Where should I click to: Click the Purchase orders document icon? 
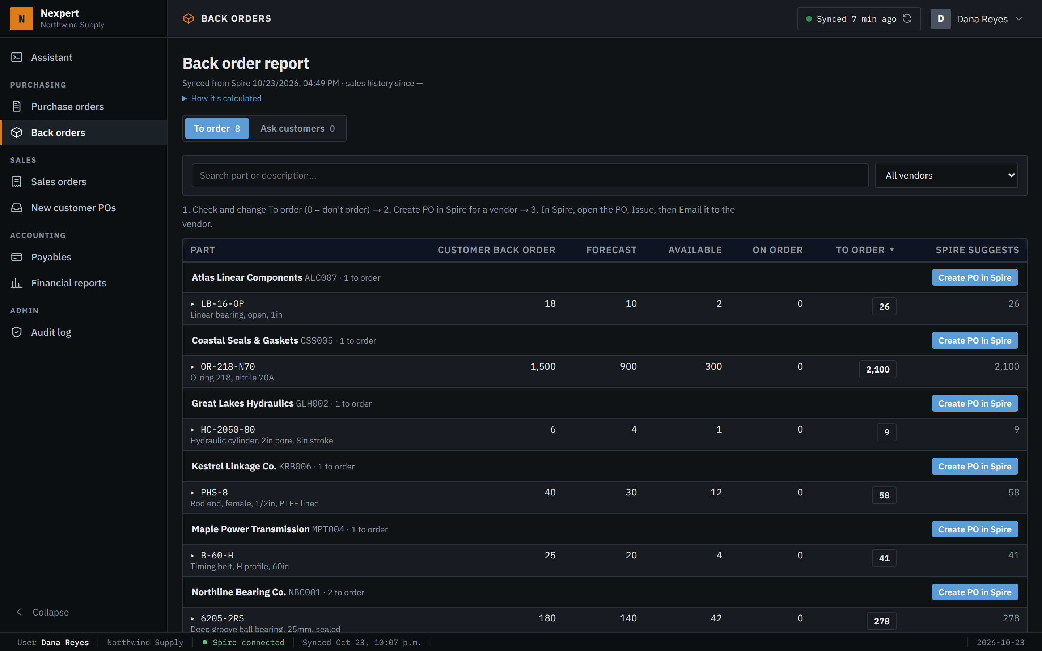tap(17, 106)
